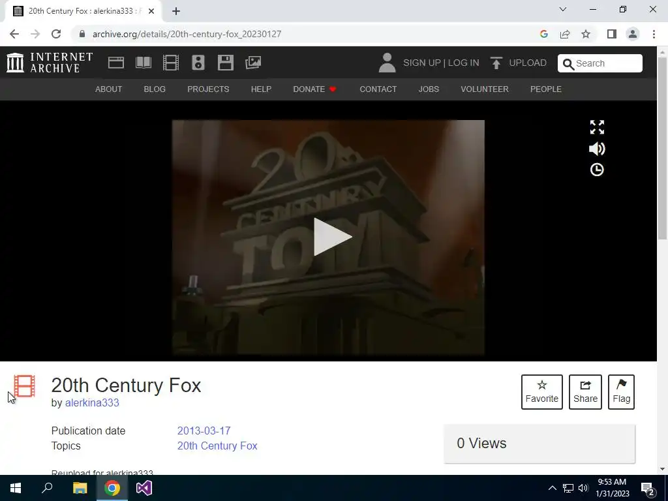The image size is (668, 501).
Task: Click the user avatar icon
Action: pyautogui.click(x=387, y=63)
